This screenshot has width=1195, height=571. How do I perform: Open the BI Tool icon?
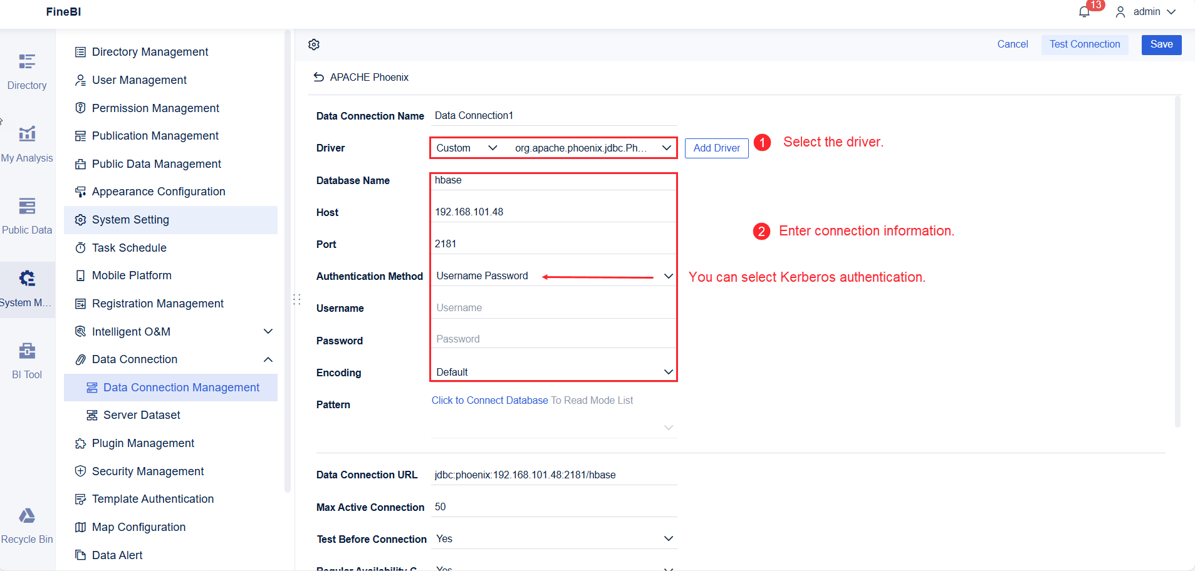(27, 351)
